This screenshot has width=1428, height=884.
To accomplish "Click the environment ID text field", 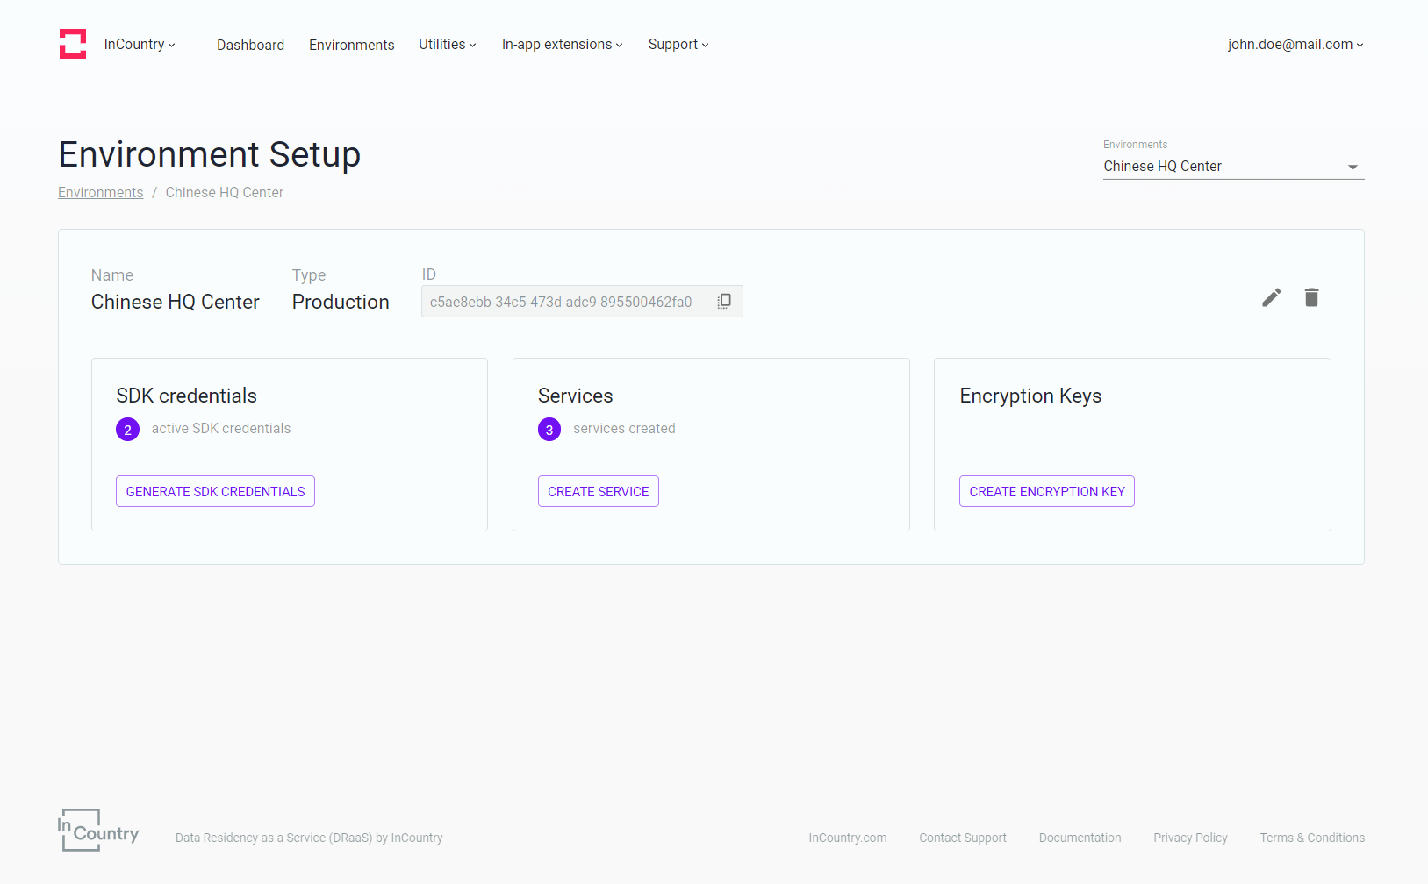I will [x=562, y=302].
